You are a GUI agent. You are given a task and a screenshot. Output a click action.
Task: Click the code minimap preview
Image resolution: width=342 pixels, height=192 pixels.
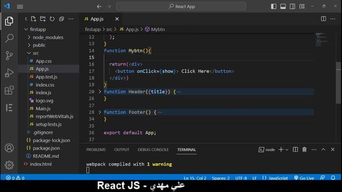point(322,39)
